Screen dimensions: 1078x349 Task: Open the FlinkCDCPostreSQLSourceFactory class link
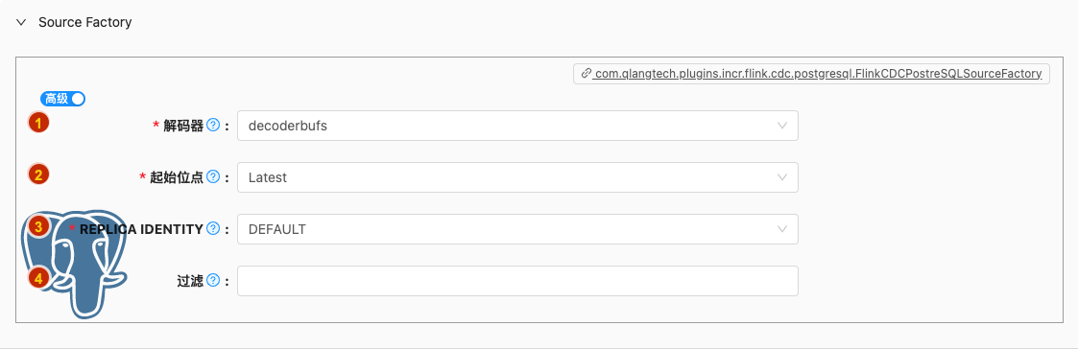[x=818, y=74]
